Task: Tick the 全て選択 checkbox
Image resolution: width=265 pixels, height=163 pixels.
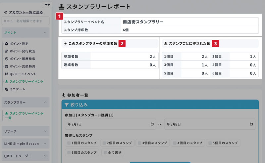Action: pyautogui.click(x=105, y=153)
